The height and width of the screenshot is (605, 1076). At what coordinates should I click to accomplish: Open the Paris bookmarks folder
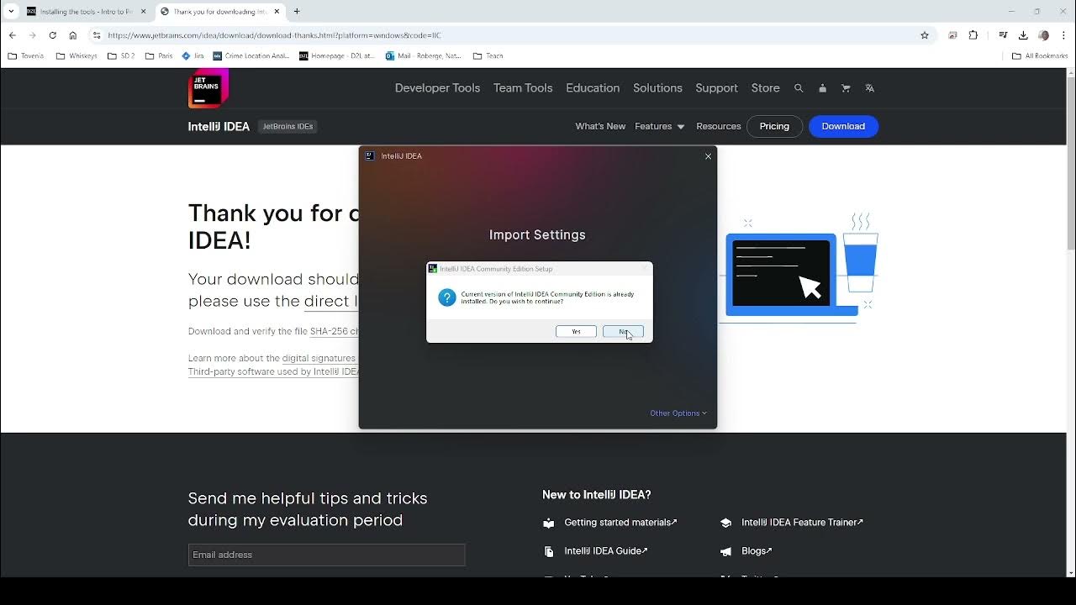pos(159,56)
